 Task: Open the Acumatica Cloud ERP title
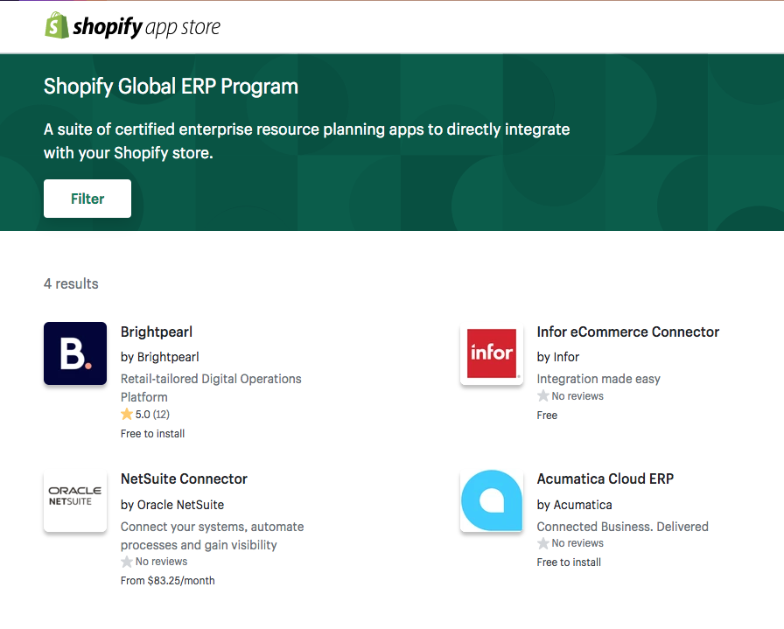[605, 479]
